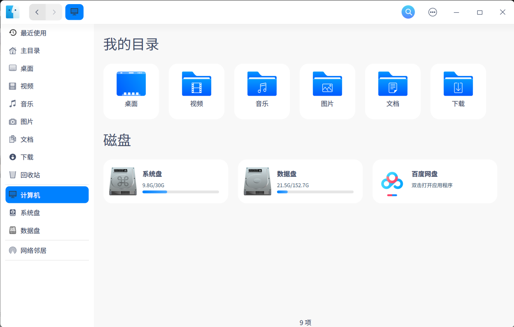Open the 回收站 (Trash) from sidebar

tap(31, 175)
